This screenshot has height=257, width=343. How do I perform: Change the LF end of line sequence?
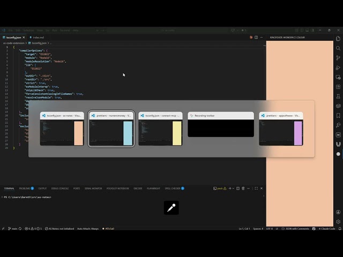(x=277, y=229)
